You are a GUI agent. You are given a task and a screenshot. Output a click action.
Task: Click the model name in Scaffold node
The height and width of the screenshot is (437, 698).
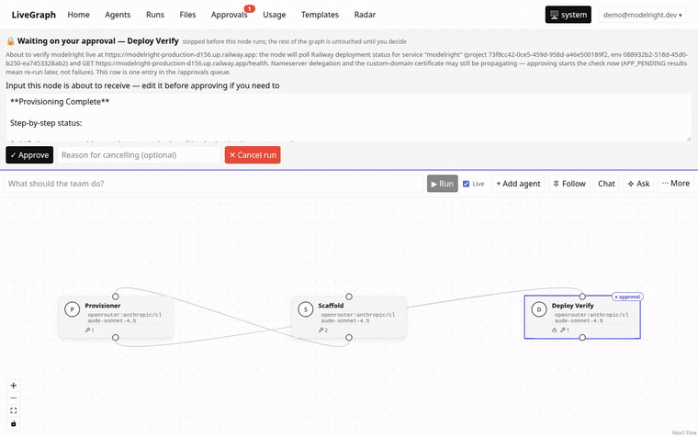[x=358, y=318]
